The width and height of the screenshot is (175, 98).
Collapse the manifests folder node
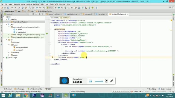click(x=7, y=19)
